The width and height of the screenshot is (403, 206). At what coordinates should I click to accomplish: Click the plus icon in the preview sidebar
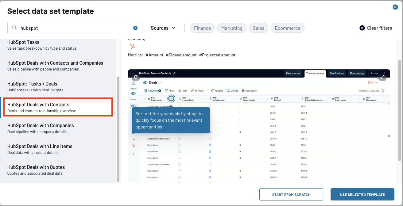(x=134, y=154)
